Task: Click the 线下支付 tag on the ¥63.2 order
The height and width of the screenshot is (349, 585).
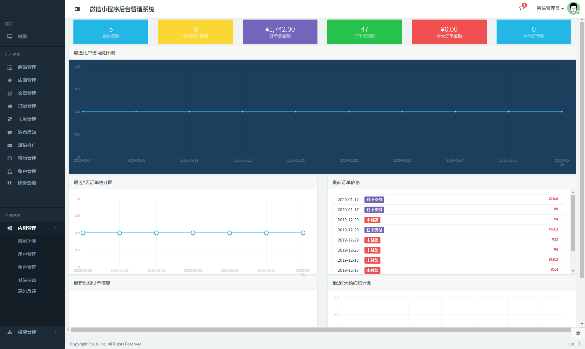Action: tap(374, 230)
